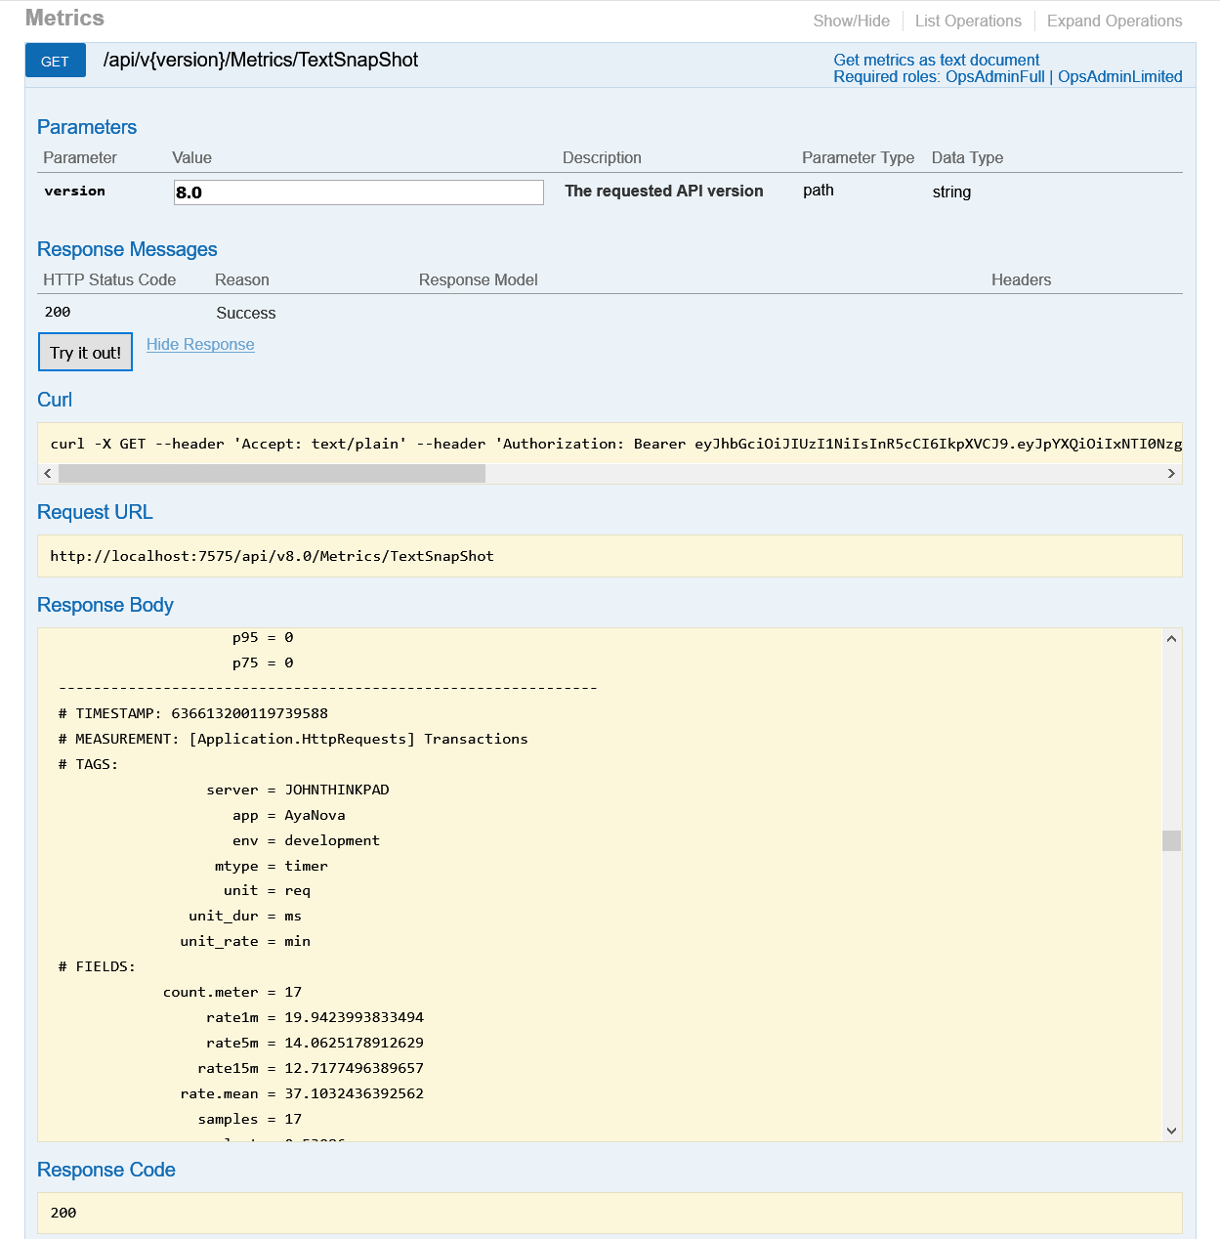Click the rate15m value 12.7177496389657
The image size is (1220, 1239).
[x=354, y=1068]
